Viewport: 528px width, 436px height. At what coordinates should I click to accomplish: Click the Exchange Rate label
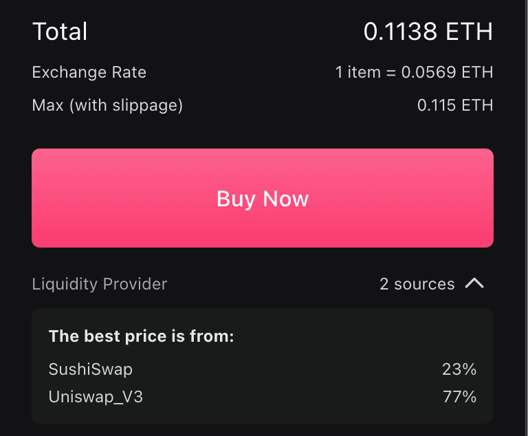(89, 72)
